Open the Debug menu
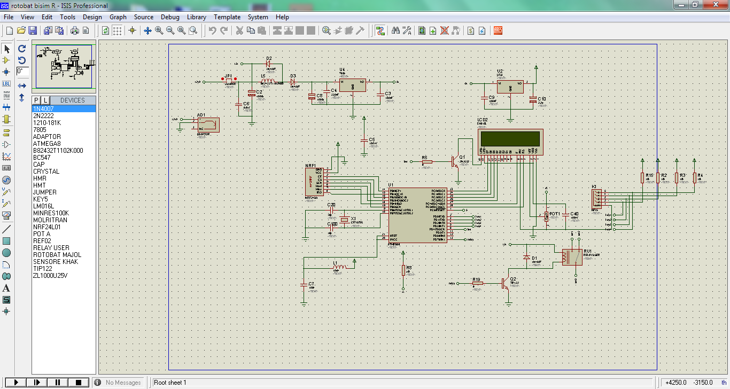730x389 pixels. click(x=170, y=17)
